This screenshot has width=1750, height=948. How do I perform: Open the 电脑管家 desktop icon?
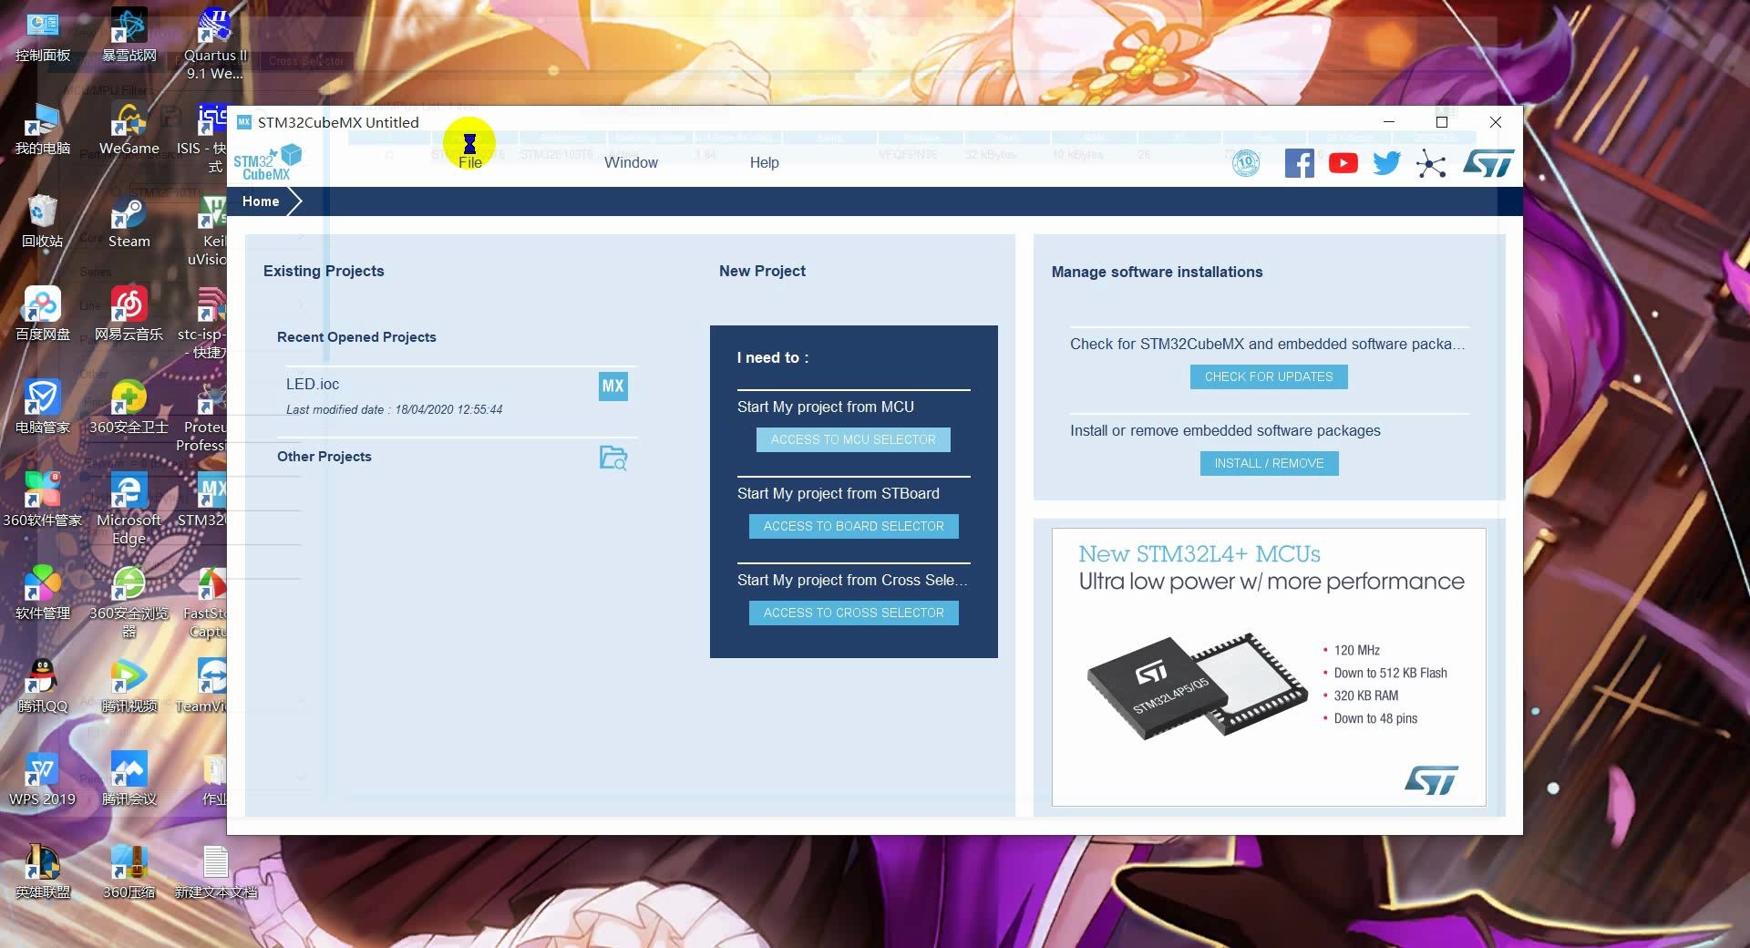(42, 408)
